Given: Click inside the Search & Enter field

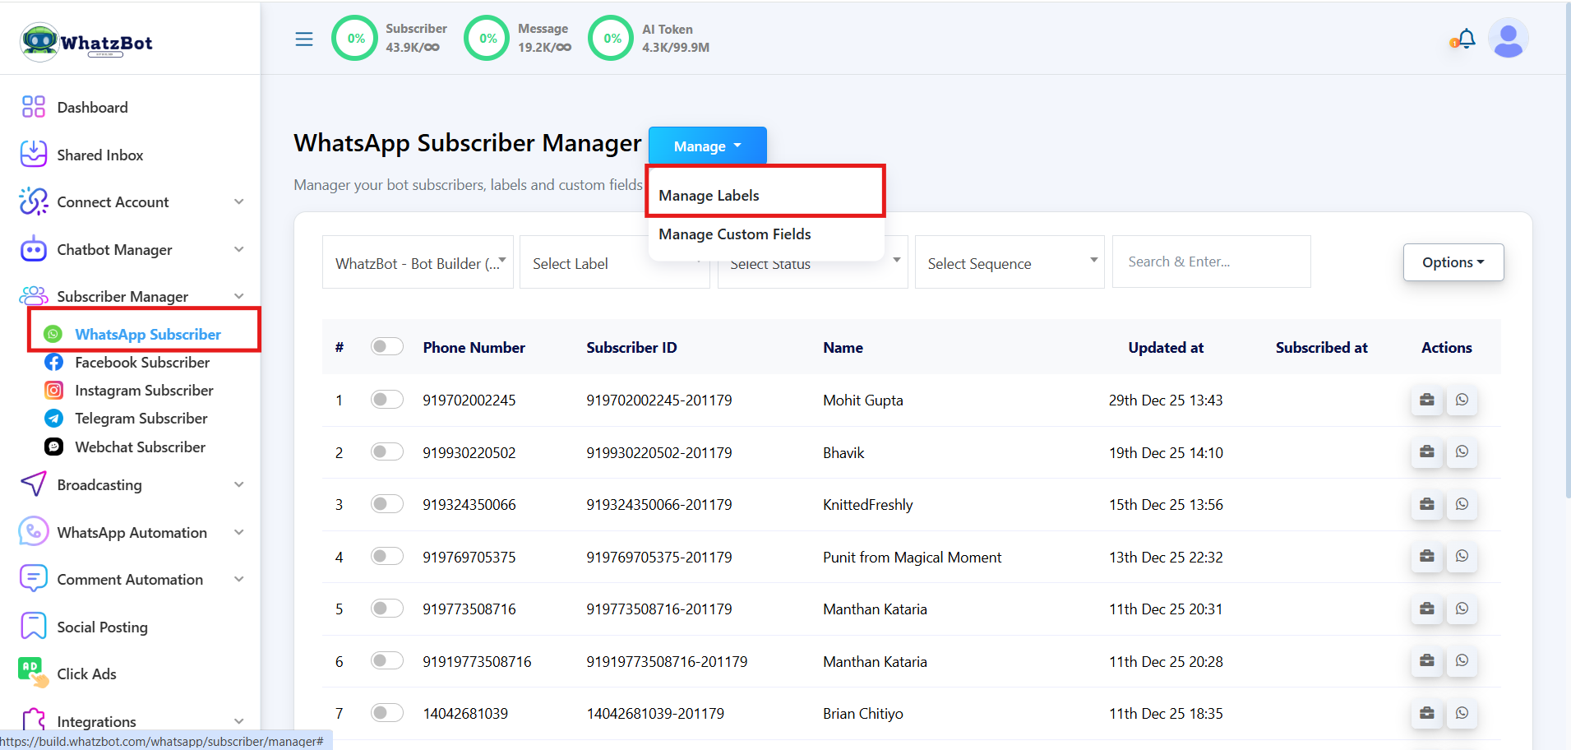Looking at the screenshot, I should pyautogui.click(x=1211, y=262).
